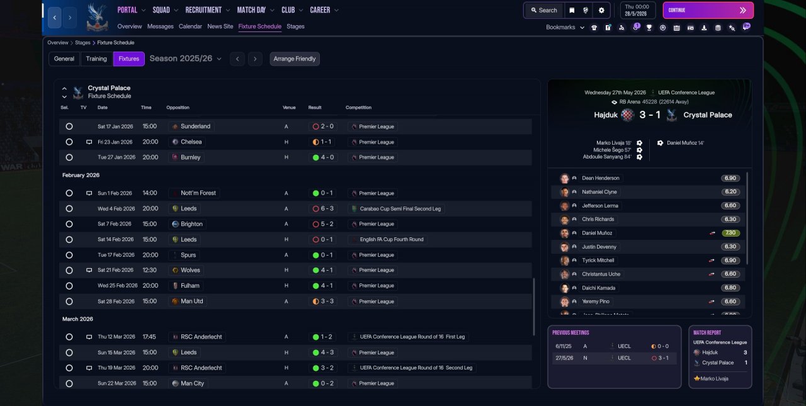Expand the Bookmarks dropdown
This screenshot has height=406, width=806.
tap(565, 28)
